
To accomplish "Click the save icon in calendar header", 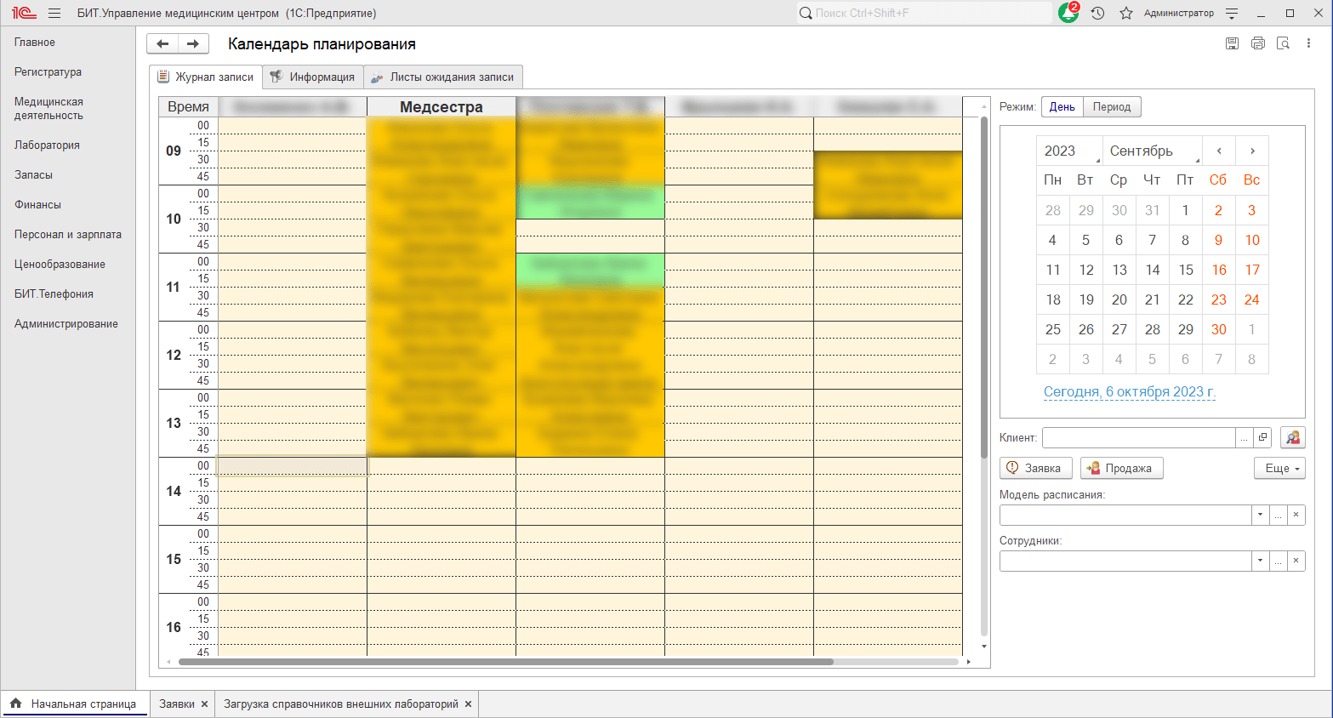I will click(x=1232, y=43).
